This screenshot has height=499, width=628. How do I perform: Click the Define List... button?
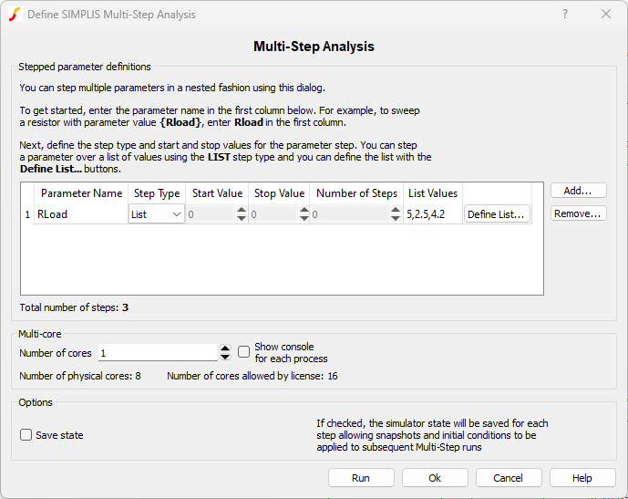pos(496,214)
